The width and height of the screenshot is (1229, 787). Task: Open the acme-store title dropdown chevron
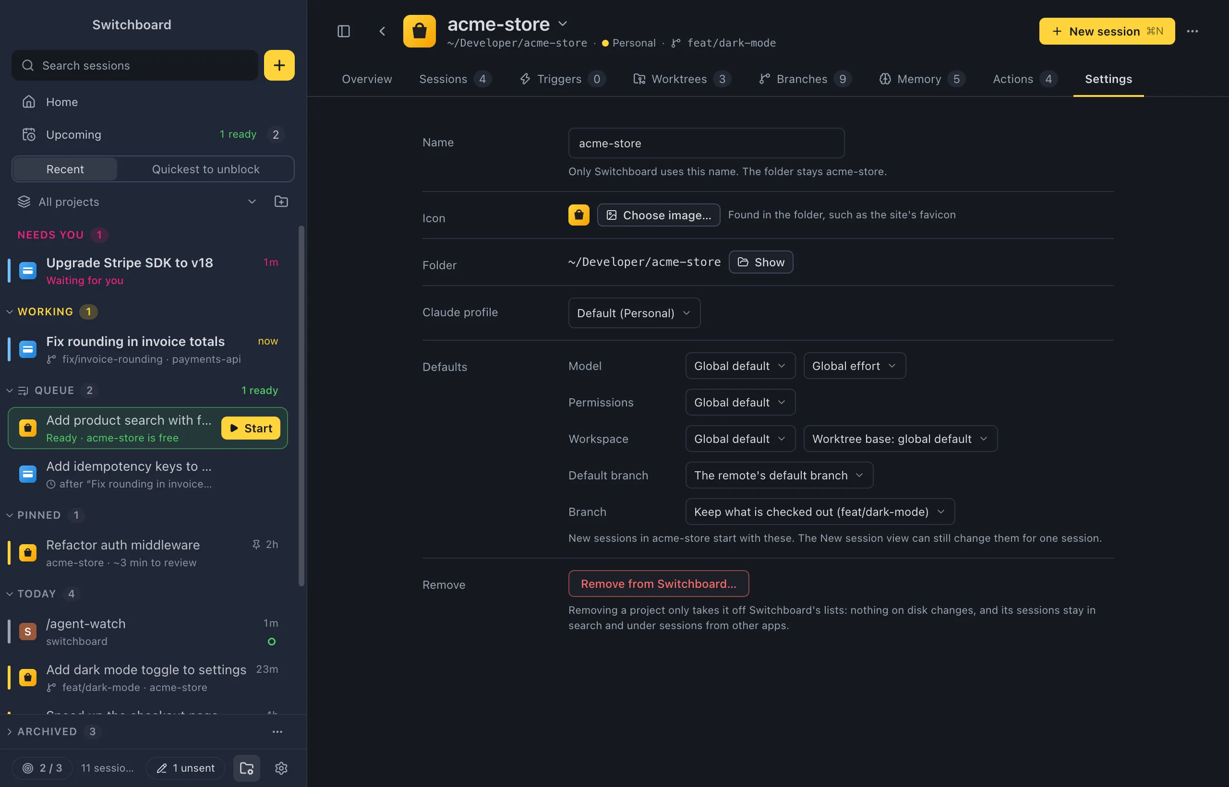click(562, 24)
